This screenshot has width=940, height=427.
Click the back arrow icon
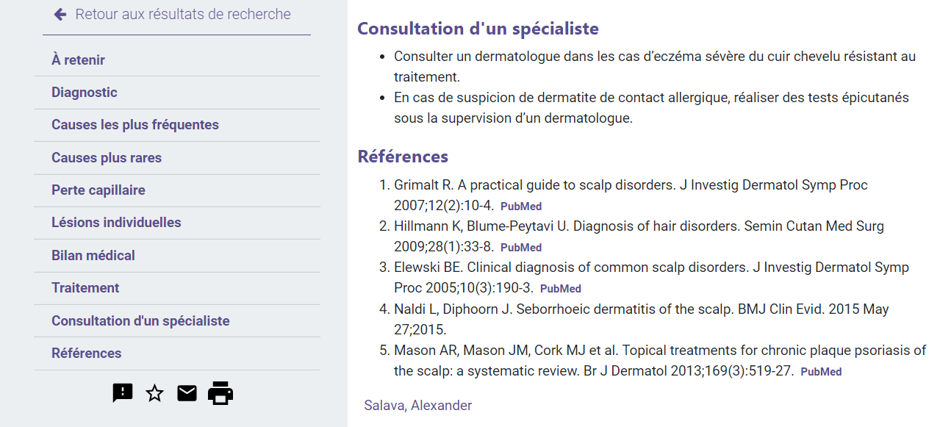click(x=60, y=14)
